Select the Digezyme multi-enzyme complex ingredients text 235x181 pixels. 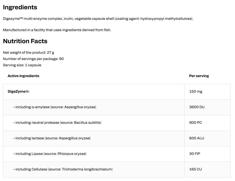(98, 19)
